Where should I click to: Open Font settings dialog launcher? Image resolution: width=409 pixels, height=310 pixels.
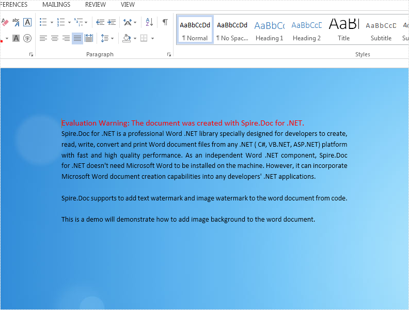[31, 55]
